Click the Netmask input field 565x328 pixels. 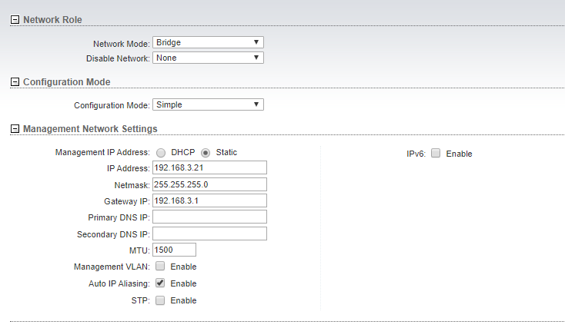point(209,184)
